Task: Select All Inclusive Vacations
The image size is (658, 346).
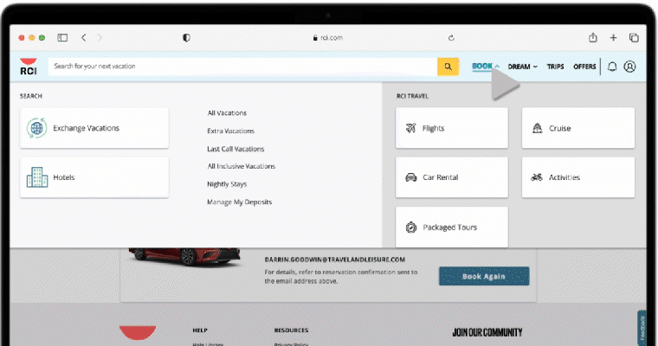Action: pyautogui.click(x=242, y=166)
